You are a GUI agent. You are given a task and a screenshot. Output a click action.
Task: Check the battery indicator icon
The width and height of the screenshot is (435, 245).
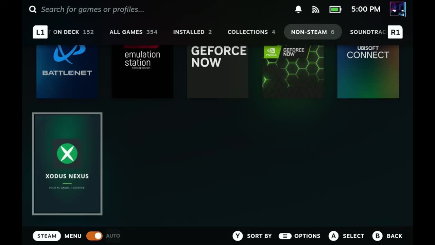pos(335,10)
